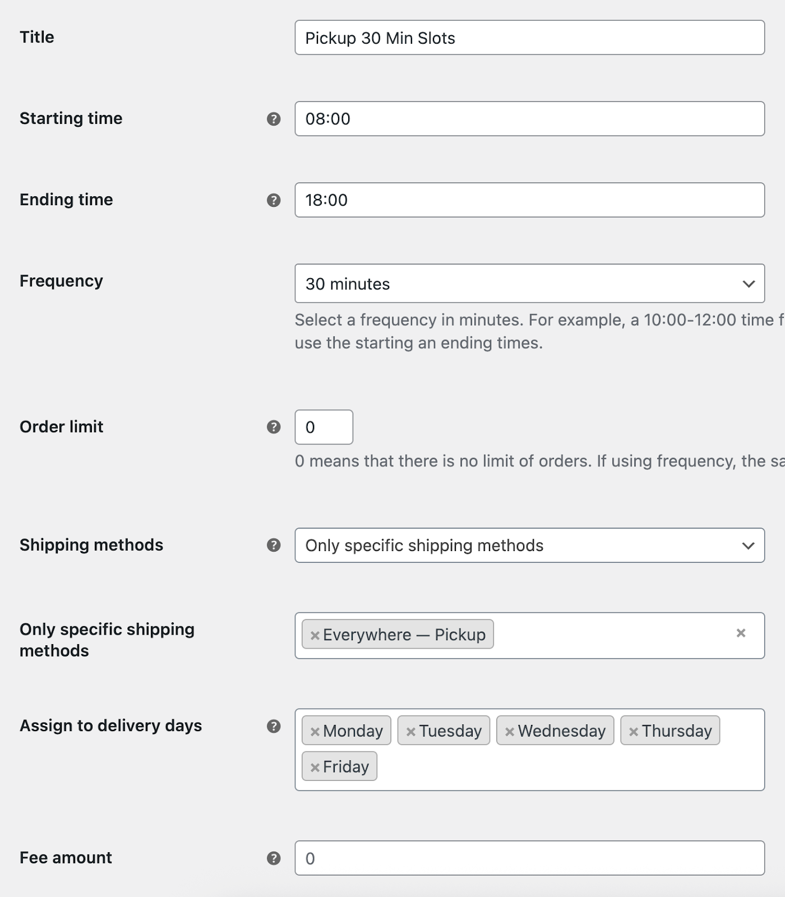This screenshot has width=785, height=897.
Task: Click the Fee amount help icon
Action: (274, 858)
